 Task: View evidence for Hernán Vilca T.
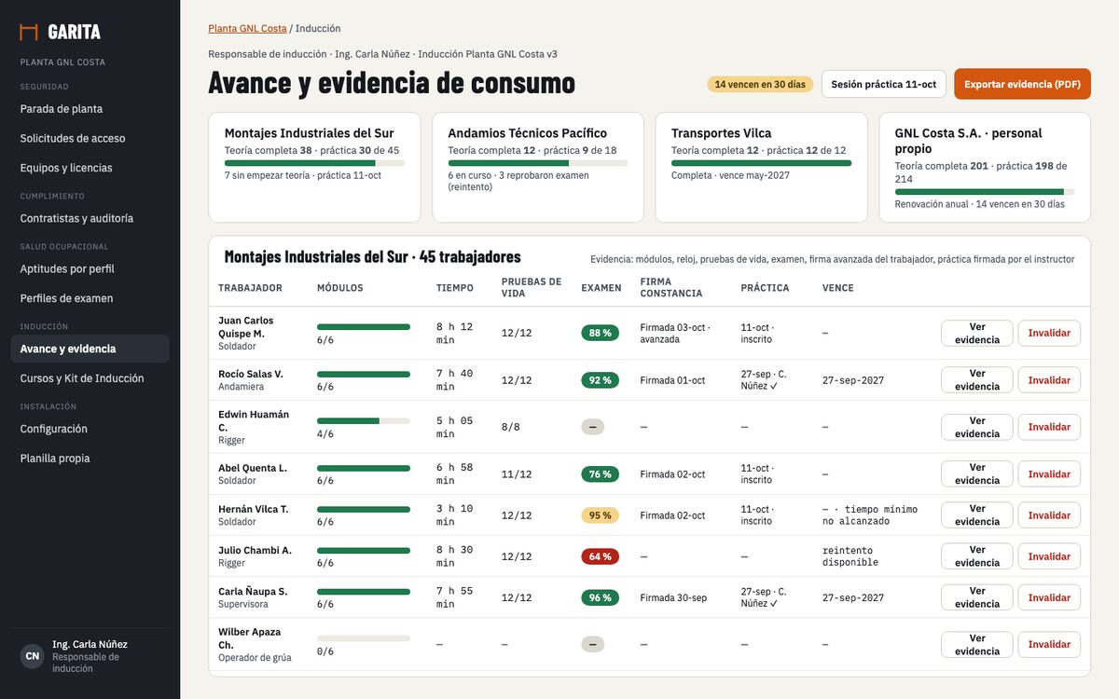click(x=976, y=515)
